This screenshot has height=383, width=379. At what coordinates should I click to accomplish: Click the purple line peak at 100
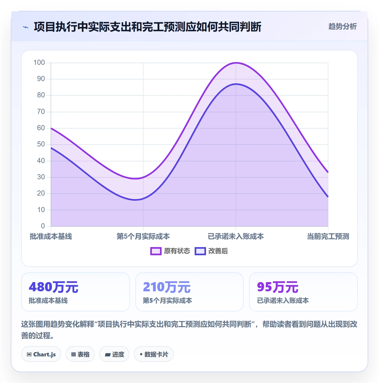point(236,63)
